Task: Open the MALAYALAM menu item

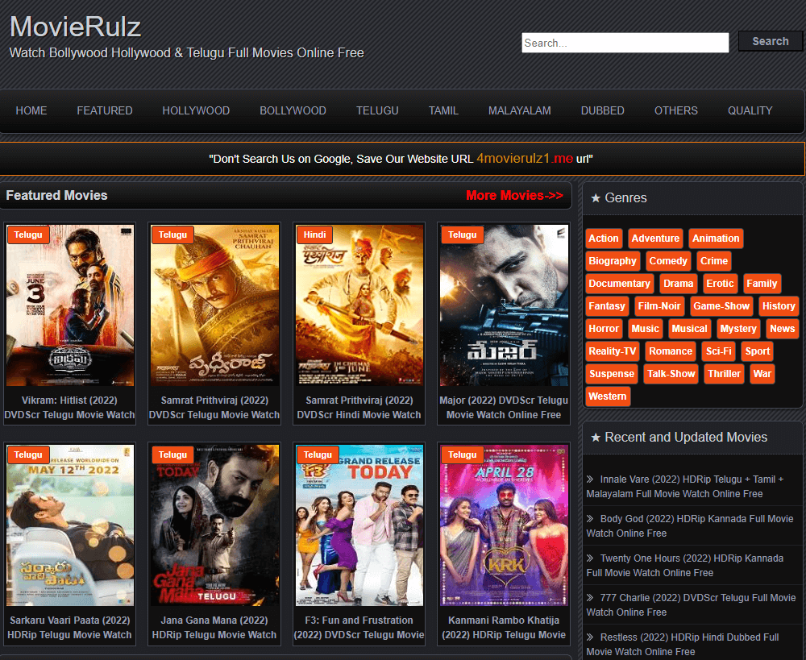Action: pos(520,110)
